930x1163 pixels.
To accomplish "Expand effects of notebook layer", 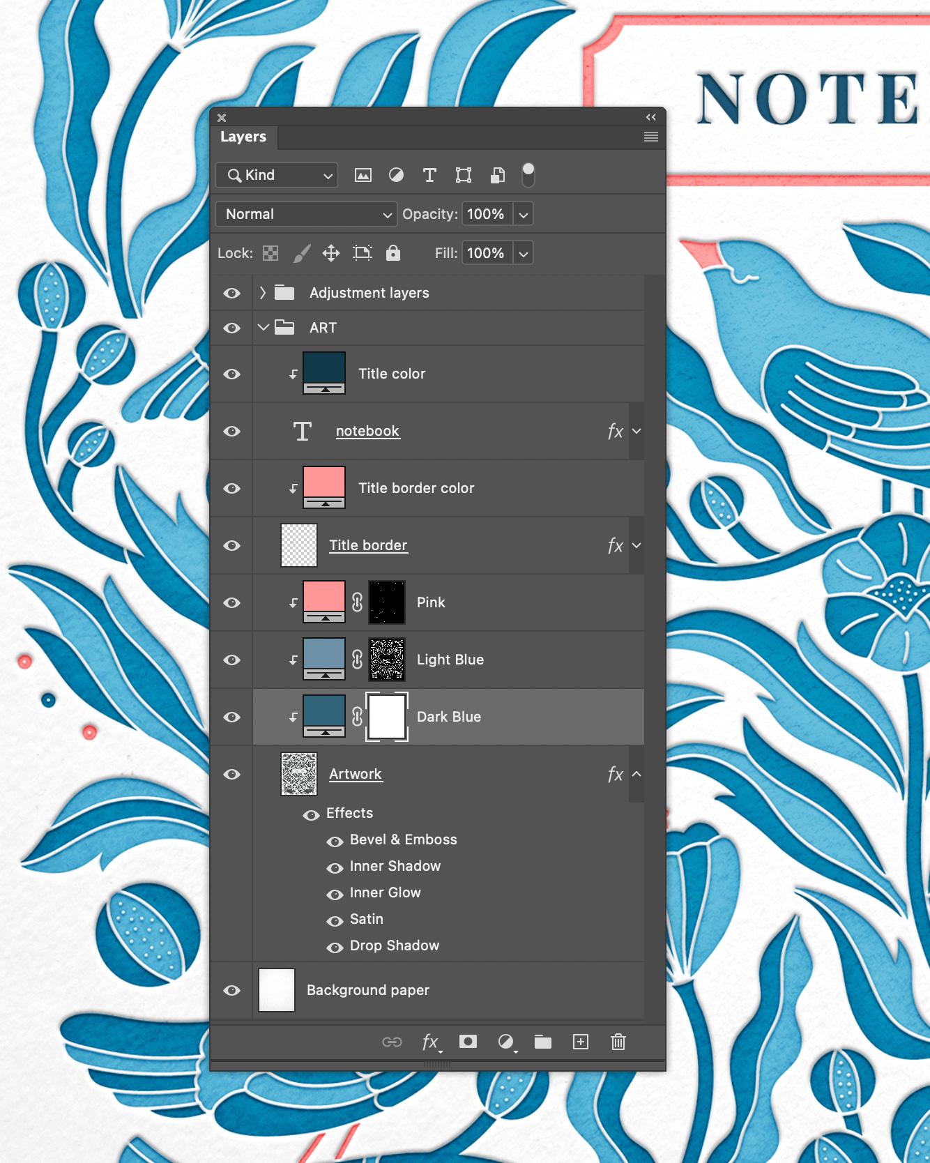I will click(636, 431).
